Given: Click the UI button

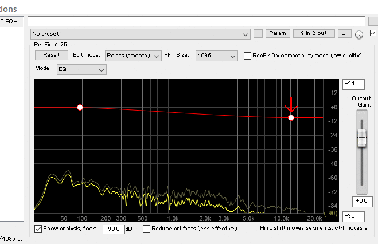Looking at the screenshot, I should 344,34.
